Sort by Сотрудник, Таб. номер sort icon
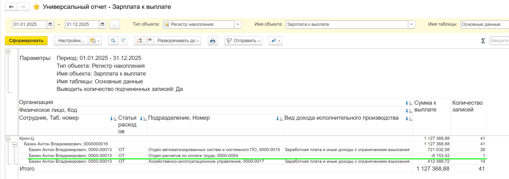 (x=113, y=118)
